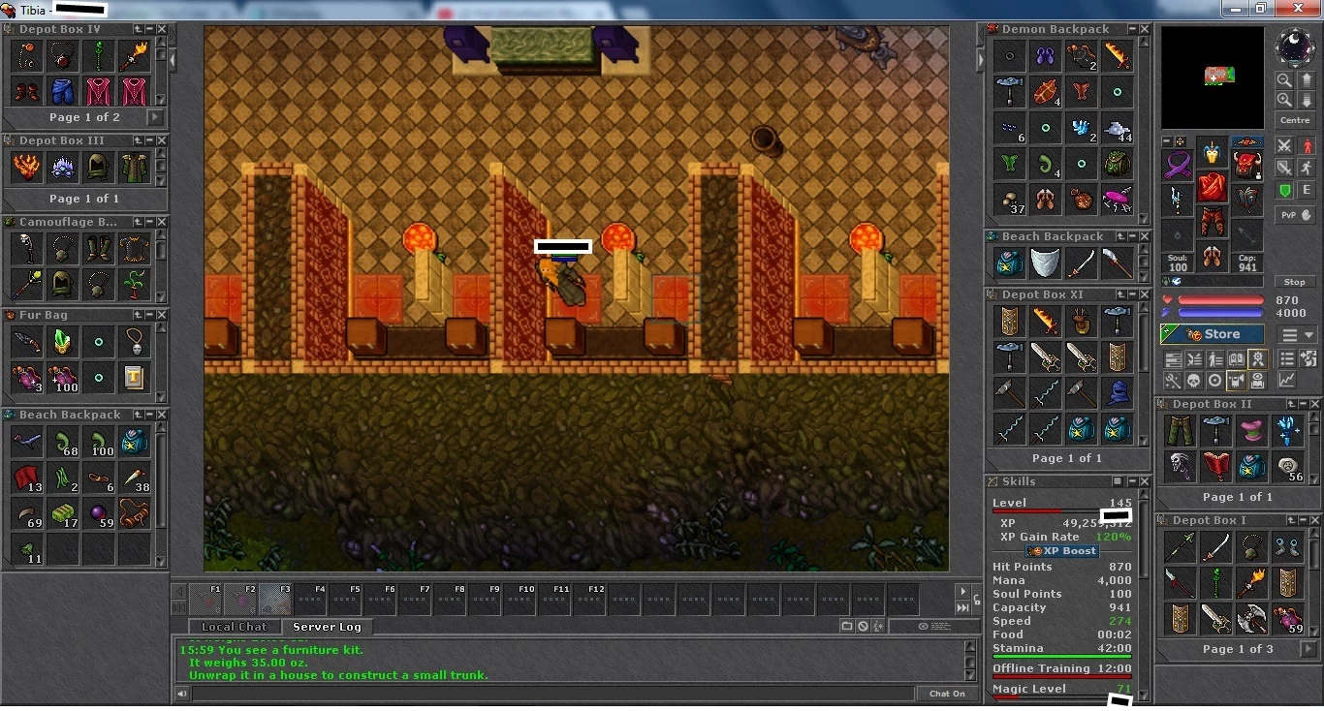Click the equipped golden helmet slot

(x=1212, y=153)
